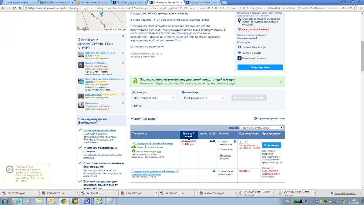Screen dimensions: 364x205
Task: Open the sidebar Гарантия лучшей цены link
Action: pyautogui.click(x=99, y=130)
